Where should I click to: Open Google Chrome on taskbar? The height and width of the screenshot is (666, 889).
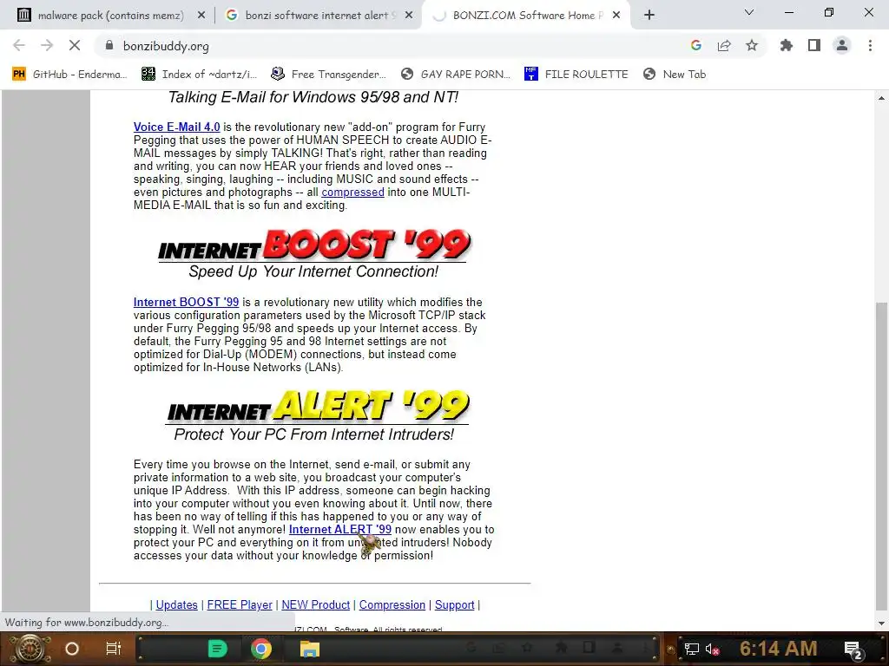point(261,649)
